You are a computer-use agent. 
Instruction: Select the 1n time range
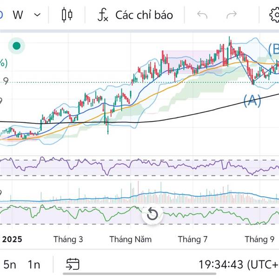(33, 265)
